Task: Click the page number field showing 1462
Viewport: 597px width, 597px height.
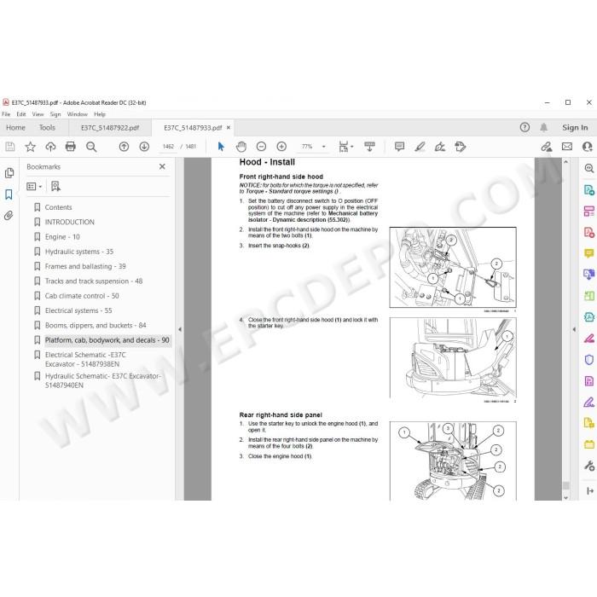Action: [168, 147]
